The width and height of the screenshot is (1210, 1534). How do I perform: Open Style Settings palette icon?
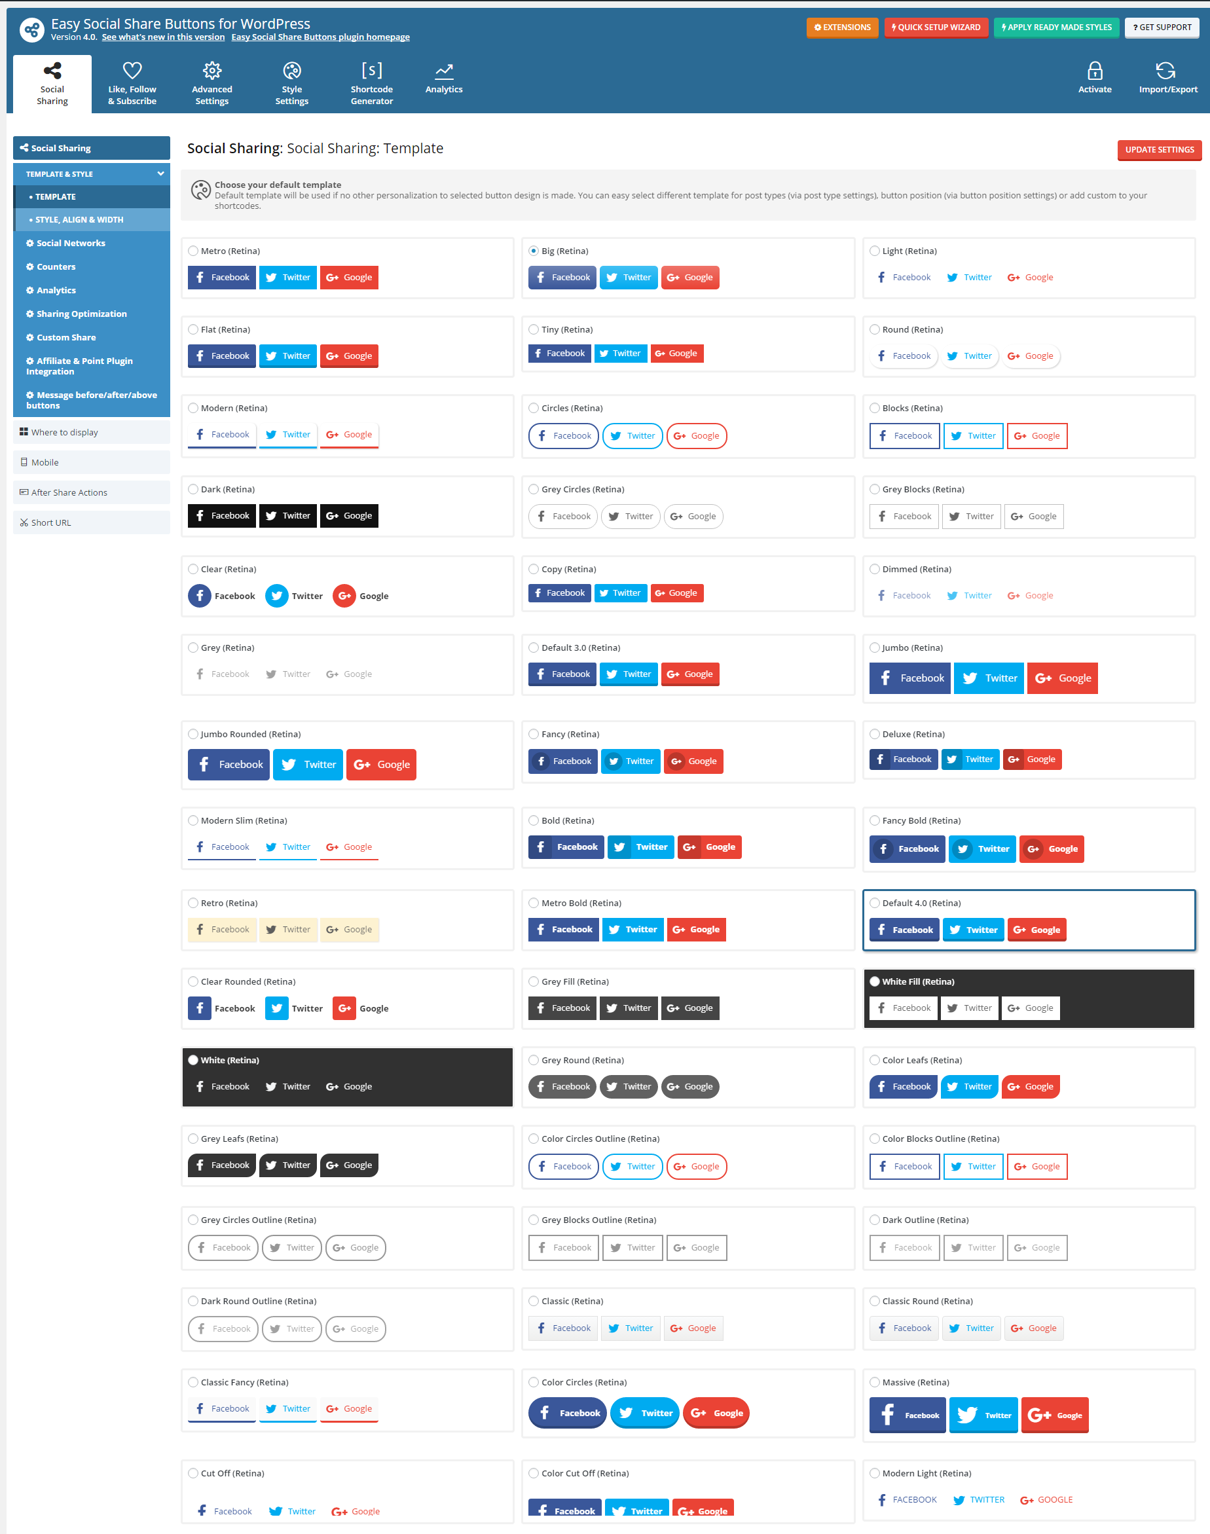tap(291, 71)
